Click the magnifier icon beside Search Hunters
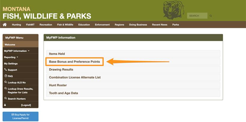 (x=6, y=98)
